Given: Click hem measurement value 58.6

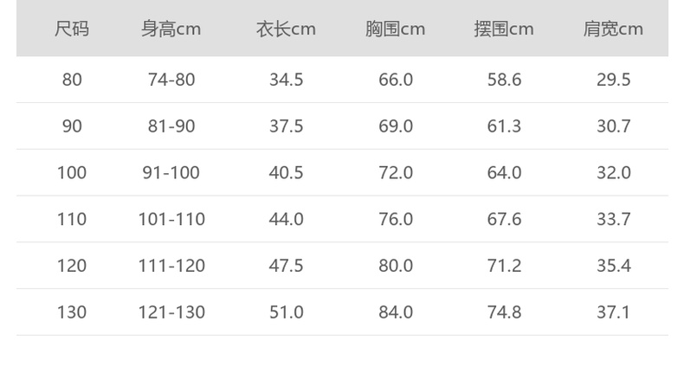Looking at the screenshot, I should [504, 80].
